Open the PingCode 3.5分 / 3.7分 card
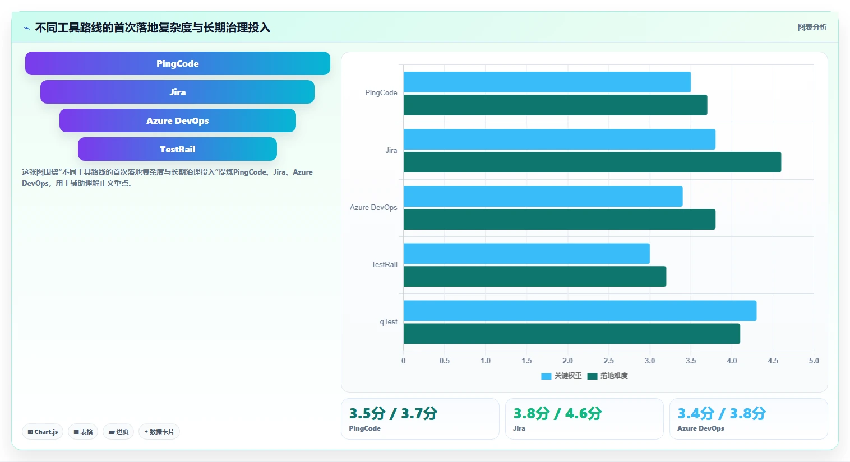Viewport: 850px width, 462px height. (420, 419)
